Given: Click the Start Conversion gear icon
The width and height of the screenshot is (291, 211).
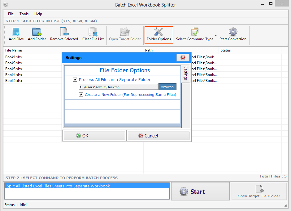Looking at the screenshot, I should tap(233, 32).
